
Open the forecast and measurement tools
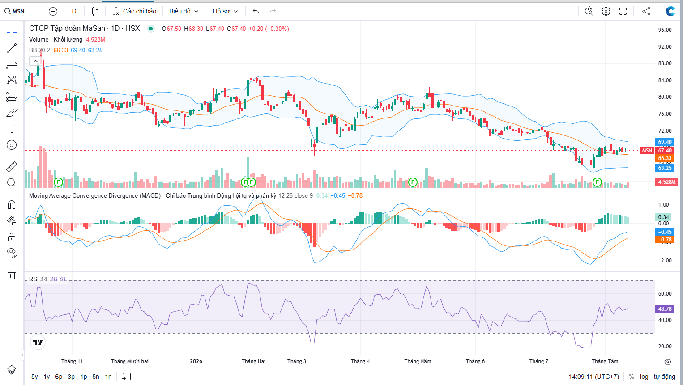[x=12, y=97]
